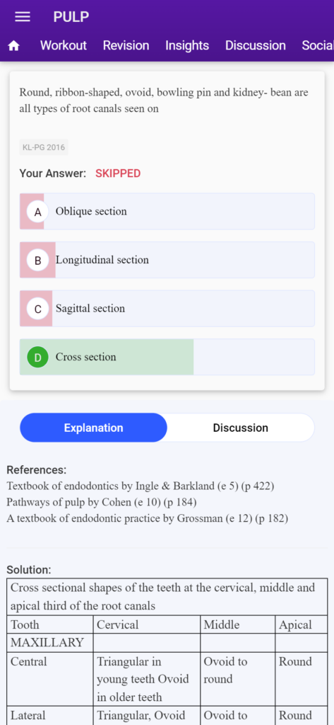
Task: Choose the Cross section answer
Action: coord(167,357)
